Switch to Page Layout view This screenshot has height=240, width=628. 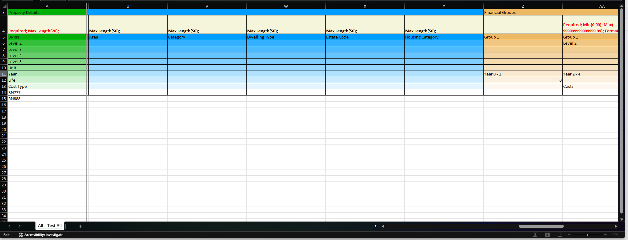(x=547, y=235)
